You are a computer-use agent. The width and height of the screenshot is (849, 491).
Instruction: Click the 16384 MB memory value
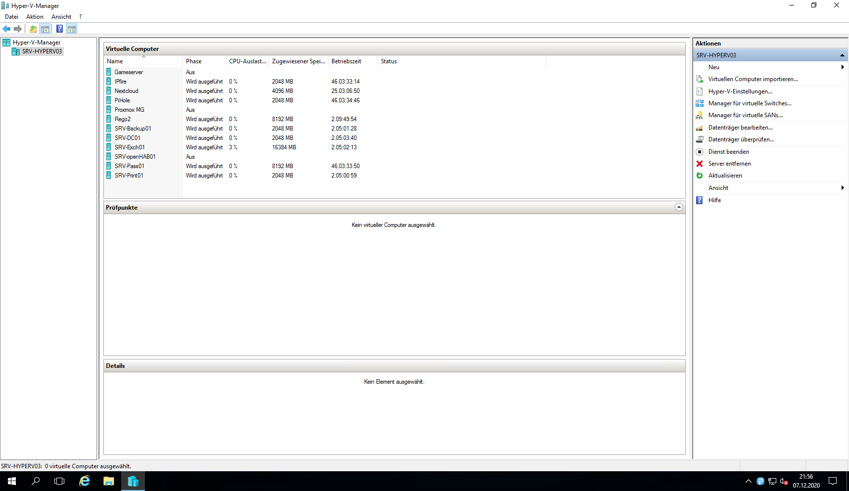pyautogui.click(x=284, y=147)
